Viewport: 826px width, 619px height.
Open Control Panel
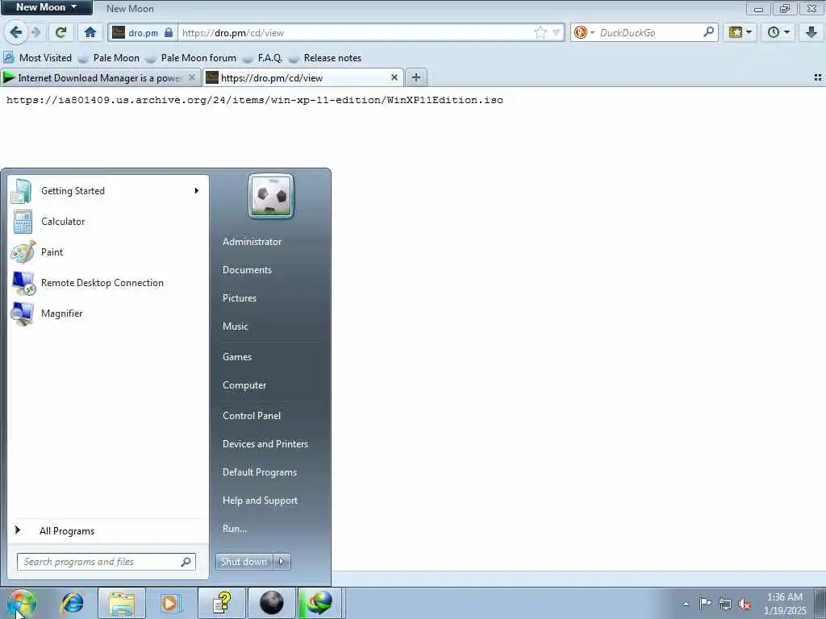252,416
